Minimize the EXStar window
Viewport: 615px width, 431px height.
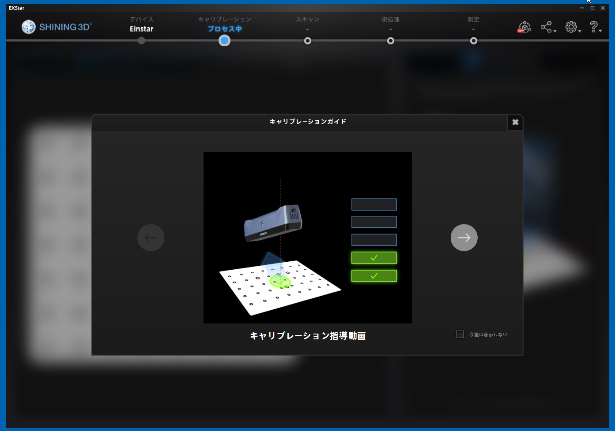(582, 8)
